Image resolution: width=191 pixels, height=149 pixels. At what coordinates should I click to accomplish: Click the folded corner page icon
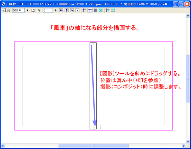point(39,10)
